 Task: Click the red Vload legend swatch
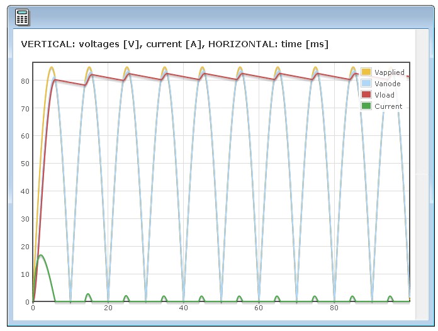tap(366, 95)
